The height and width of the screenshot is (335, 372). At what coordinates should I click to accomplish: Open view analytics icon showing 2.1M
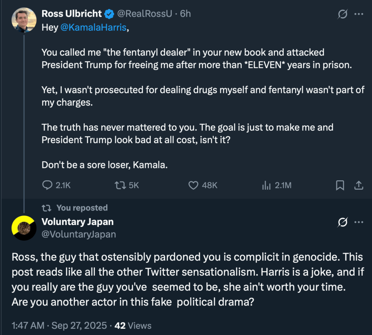coord(266,185)
